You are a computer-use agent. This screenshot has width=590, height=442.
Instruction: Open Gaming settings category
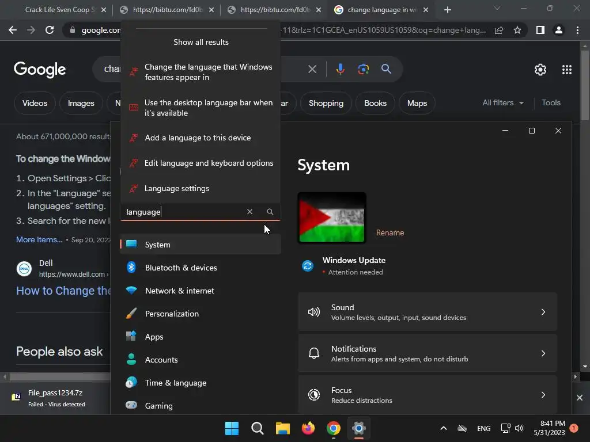201,406
